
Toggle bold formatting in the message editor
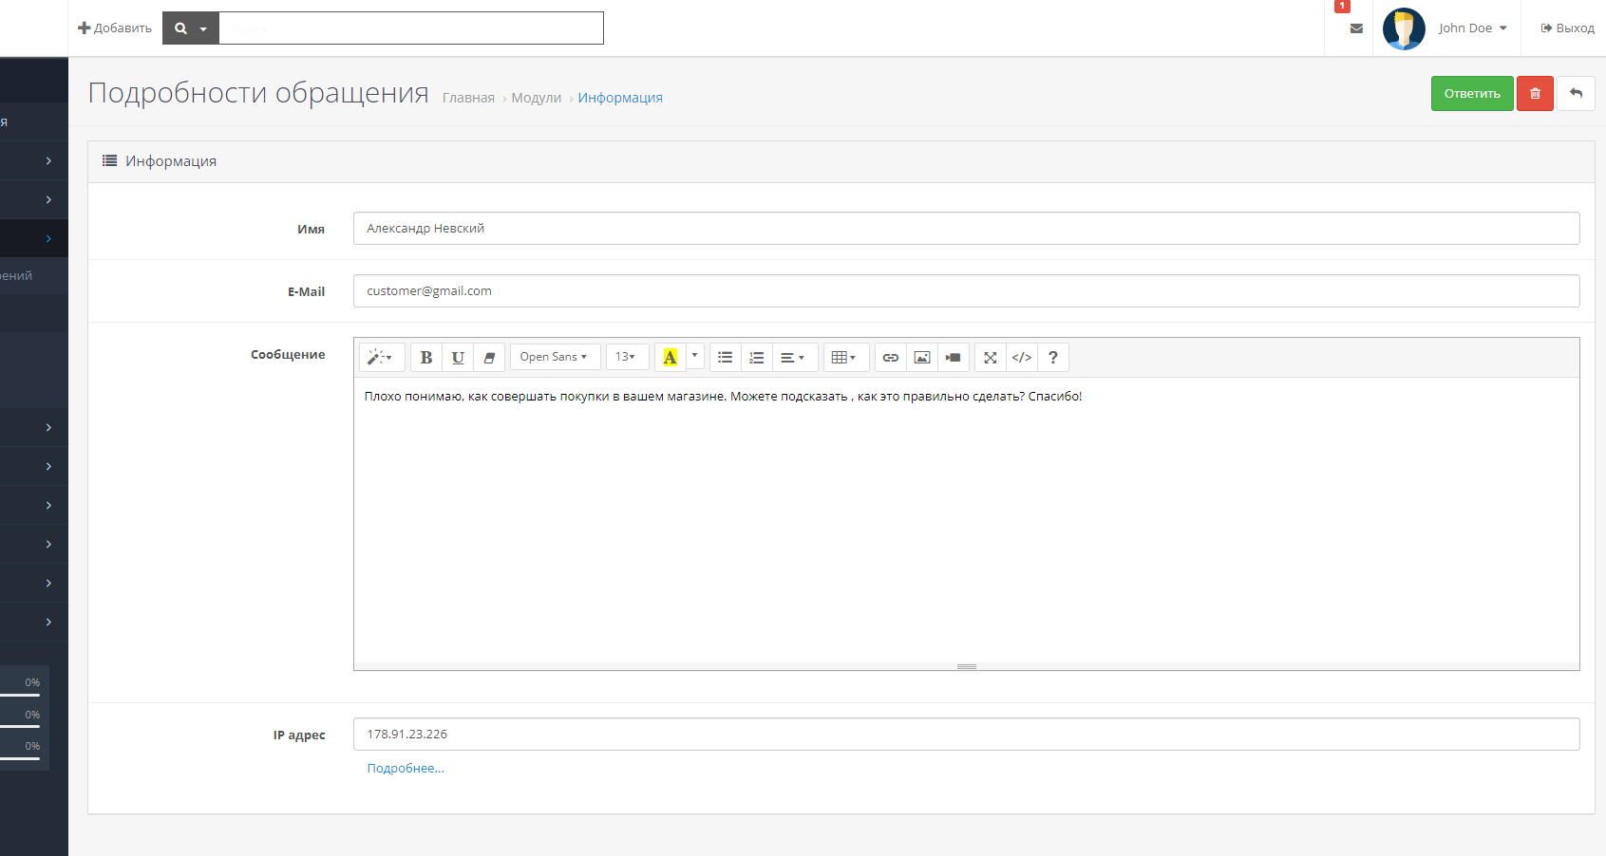pos(426,358)
